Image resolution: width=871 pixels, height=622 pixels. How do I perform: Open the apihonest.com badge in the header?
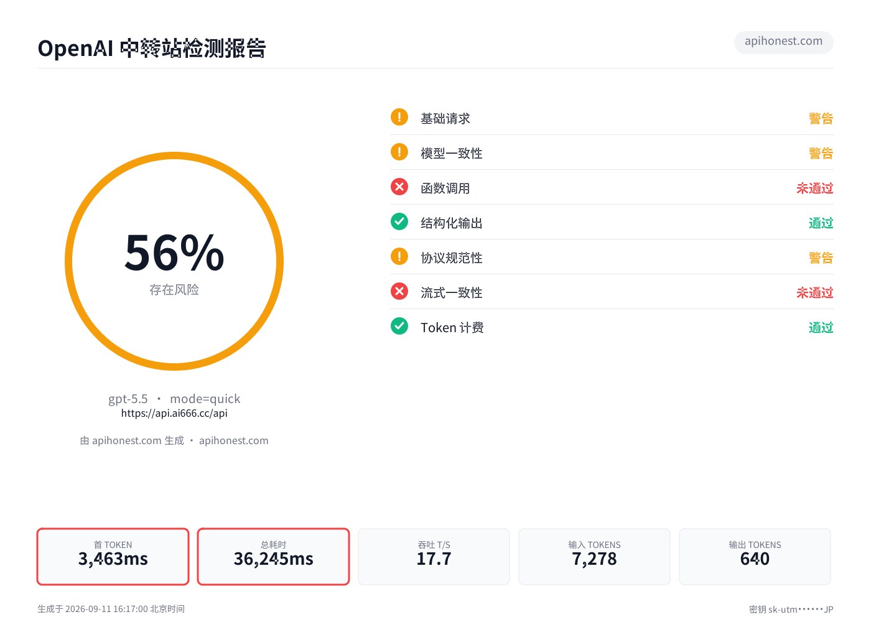783,42
